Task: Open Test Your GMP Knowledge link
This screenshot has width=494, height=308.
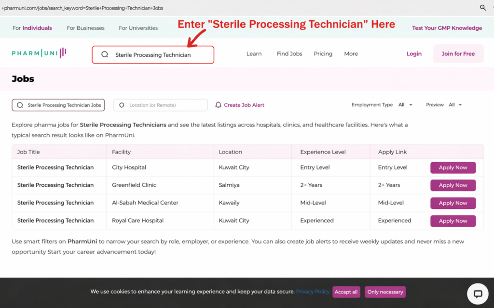Action: (447, 28)
